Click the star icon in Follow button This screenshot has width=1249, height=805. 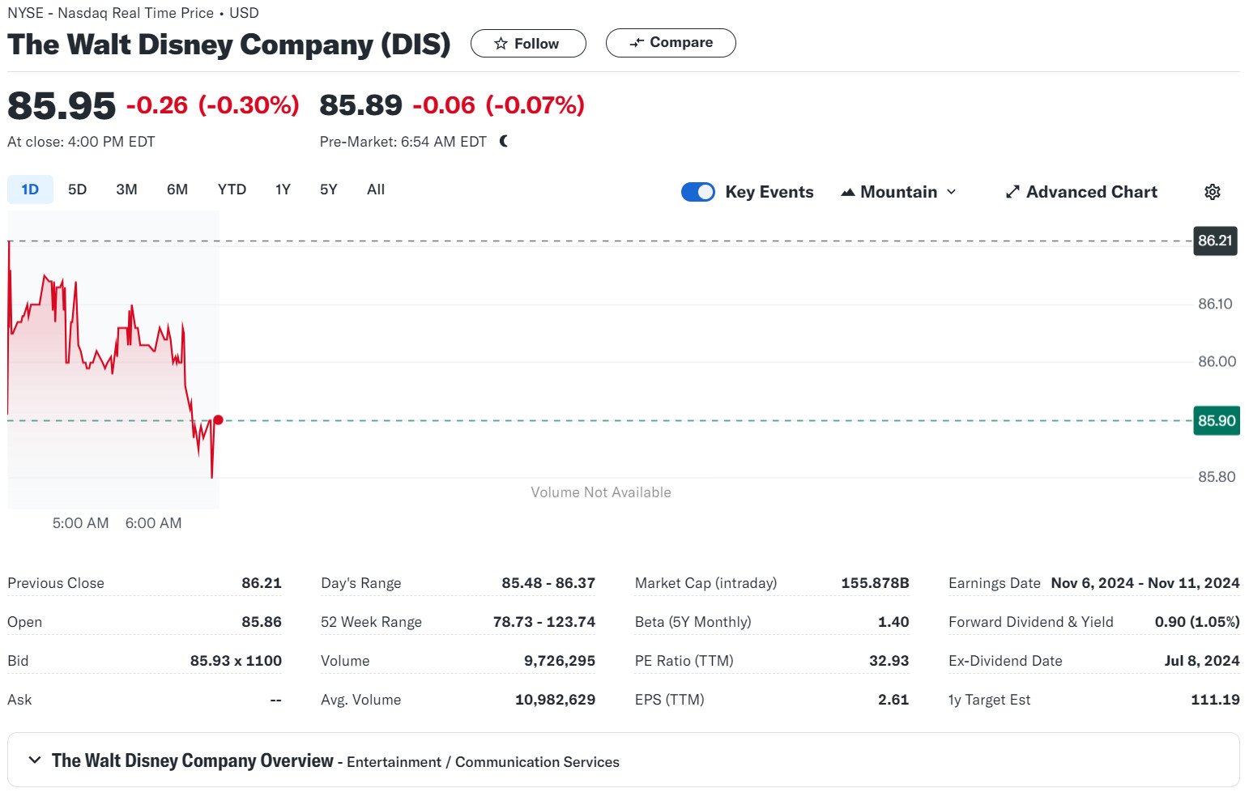click(x=501, y=44)
